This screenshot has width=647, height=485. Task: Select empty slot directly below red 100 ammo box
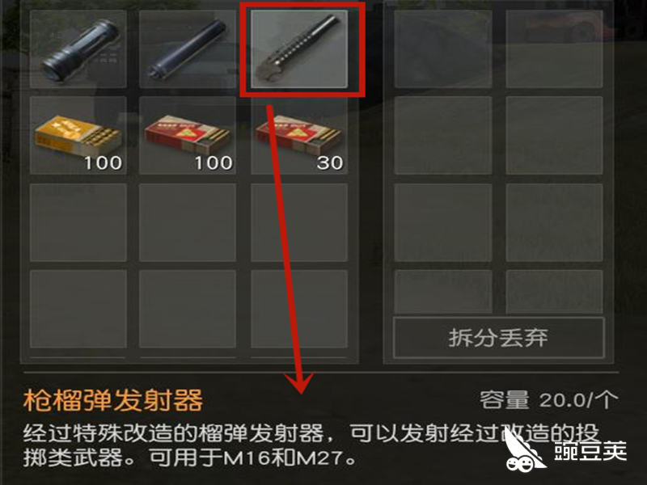[188, 222]
